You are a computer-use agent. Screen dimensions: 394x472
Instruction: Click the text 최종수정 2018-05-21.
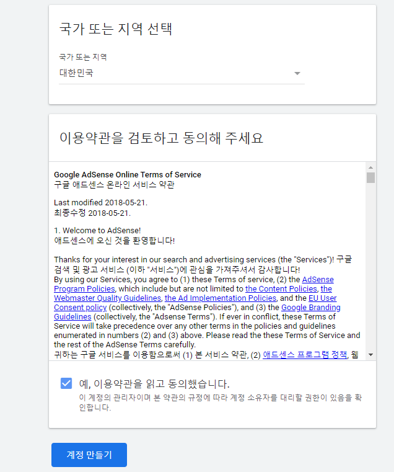pos(92,213)
